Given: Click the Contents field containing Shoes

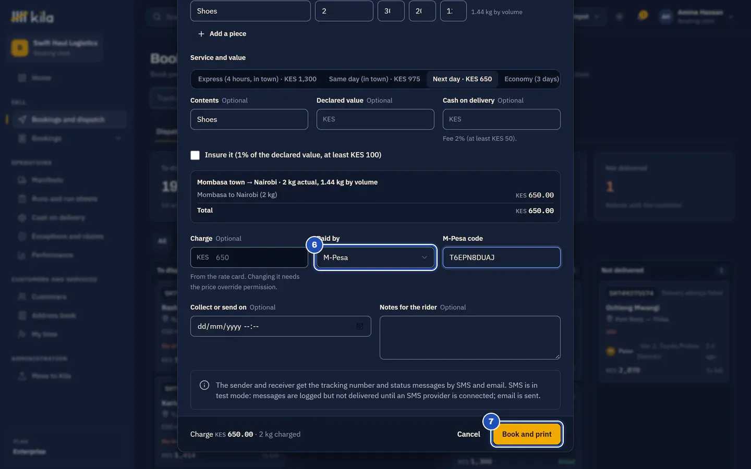Looking at the screenshot, I should pos(249,119).
